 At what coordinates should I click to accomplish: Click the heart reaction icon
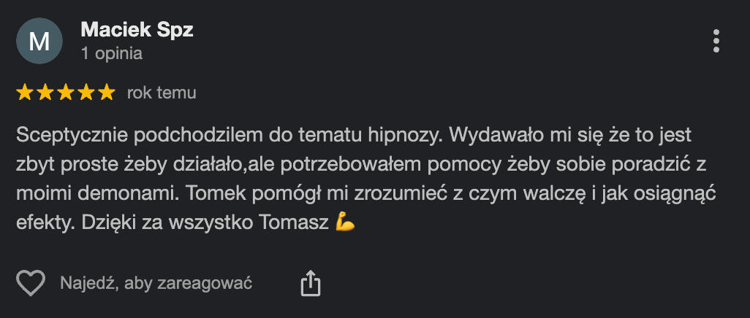pyautogui.click(x=31, y=283)
